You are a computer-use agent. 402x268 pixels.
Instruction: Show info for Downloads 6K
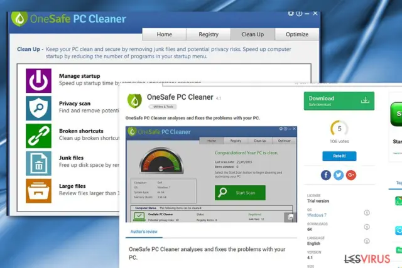coord(367,227)
